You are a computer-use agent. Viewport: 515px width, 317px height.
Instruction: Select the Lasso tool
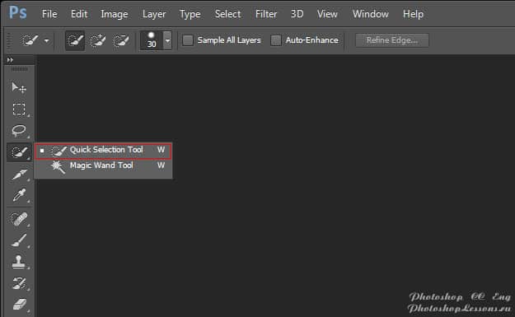click(x=19, y=131)
